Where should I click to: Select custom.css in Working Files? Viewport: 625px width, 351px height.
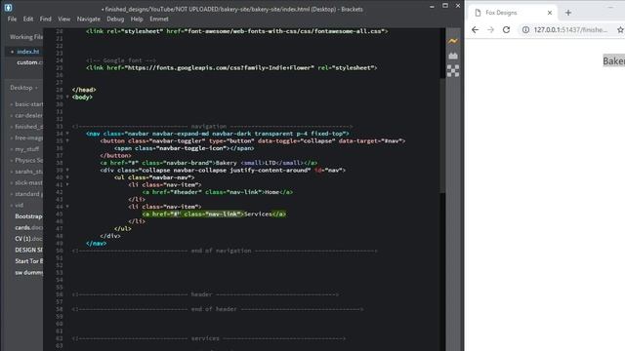coord(29,62)
